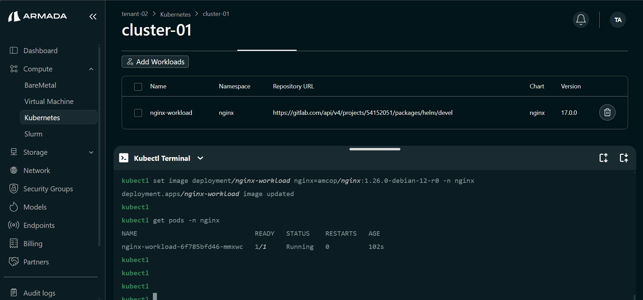Image resolution: width=643 pixels, height=300 pixels.
Task: Click the Chart column header
Action: click(537, 86)
